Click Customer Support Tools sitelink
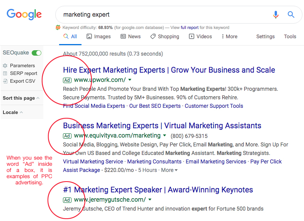The height and width of the screenshot is (221, 304). pyautogui.click(x=214, y=106)
